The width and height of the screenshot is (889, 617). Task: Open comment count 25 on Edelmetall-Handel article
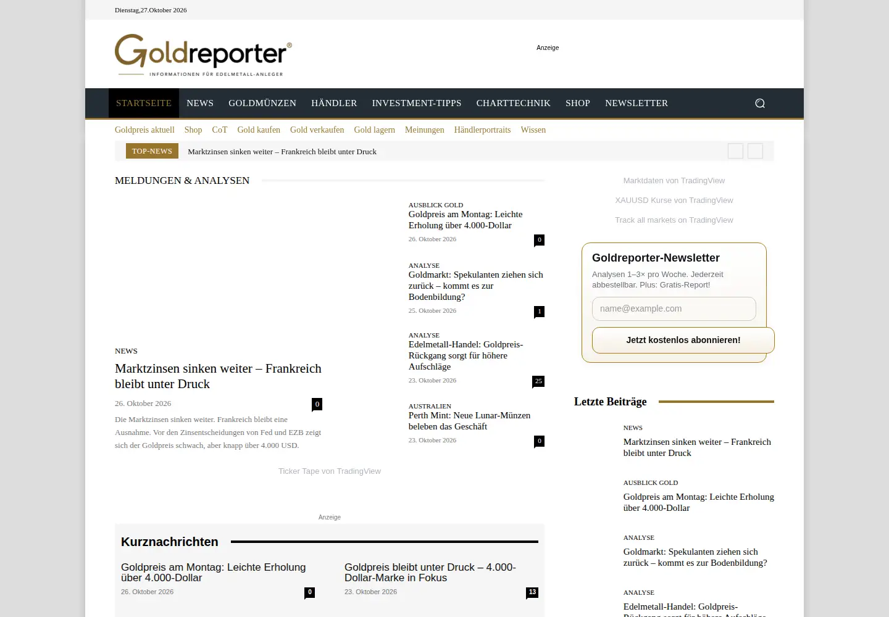coord(538,381)
